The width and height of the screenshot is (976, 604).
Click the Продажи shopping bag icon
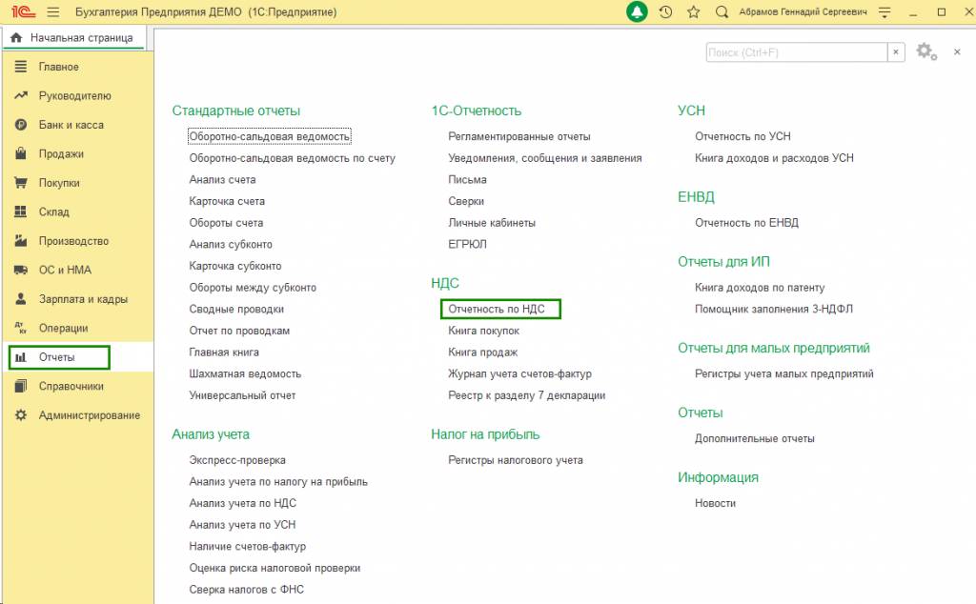pyautogui.click(x=21, y=153)
